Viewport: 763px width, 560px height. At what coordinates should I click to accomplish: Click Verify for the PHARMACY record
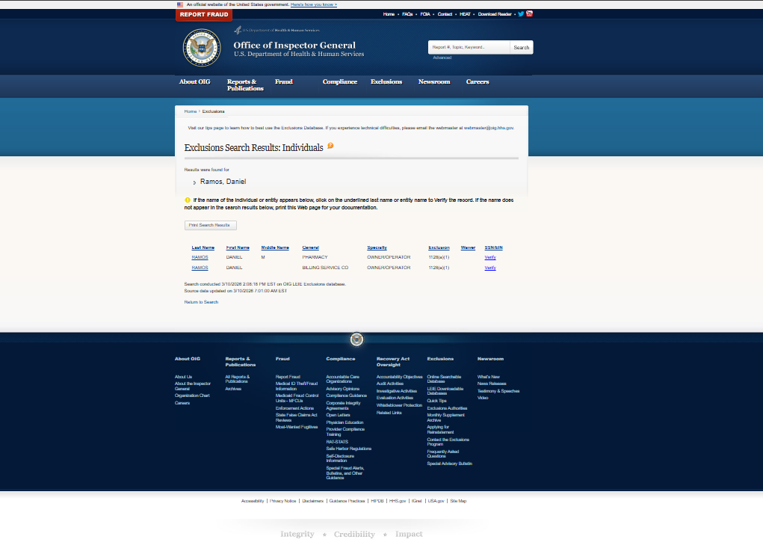(x=489, y=257)
